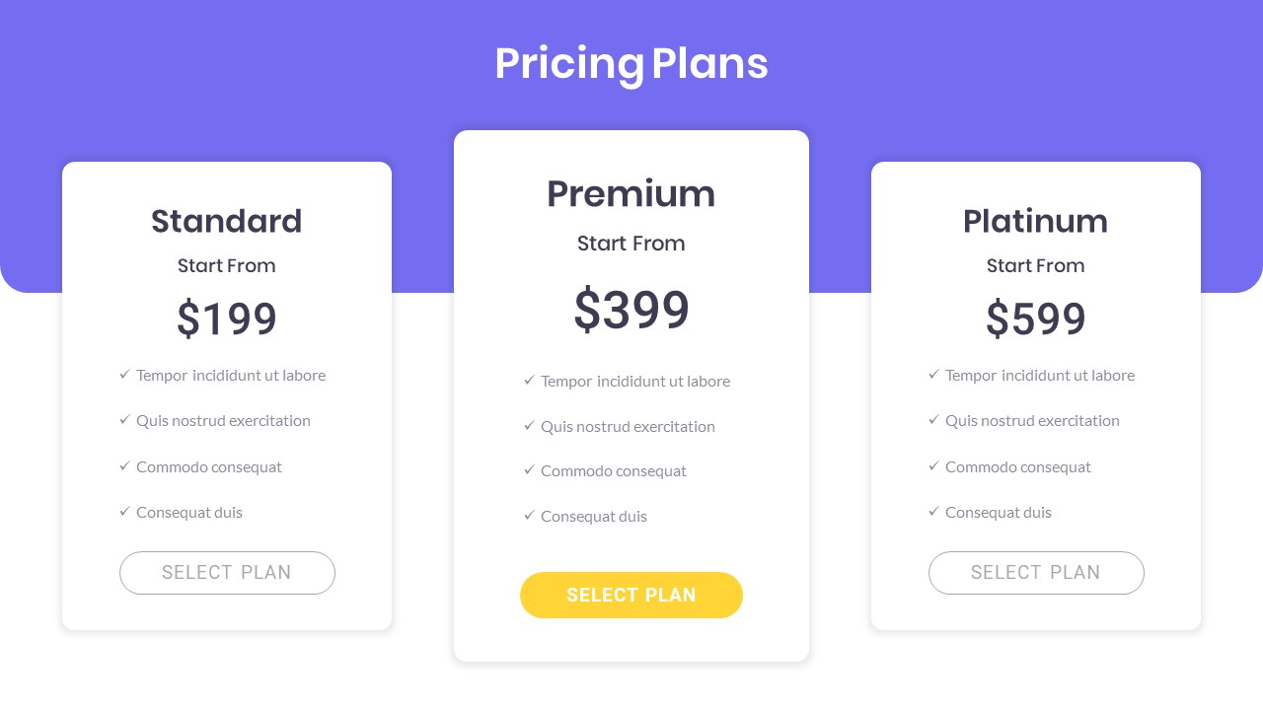Click Platinum's Commodo consequat checkmark icon
The height and width of the screenshot is (710, 1263).
pos(934,466)
